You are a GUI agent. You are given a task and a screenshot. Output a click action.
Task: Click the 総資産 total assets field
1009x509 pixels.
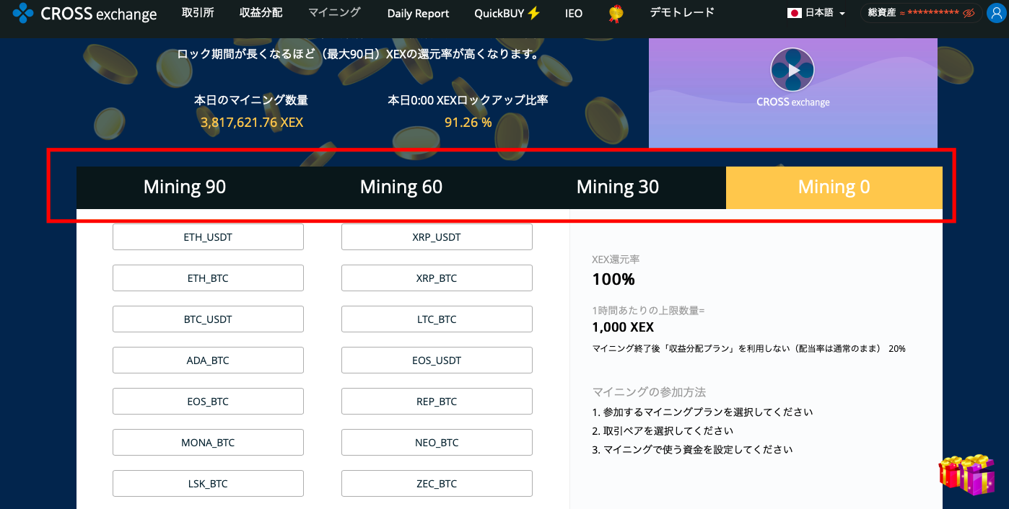(x=920, y=13)
